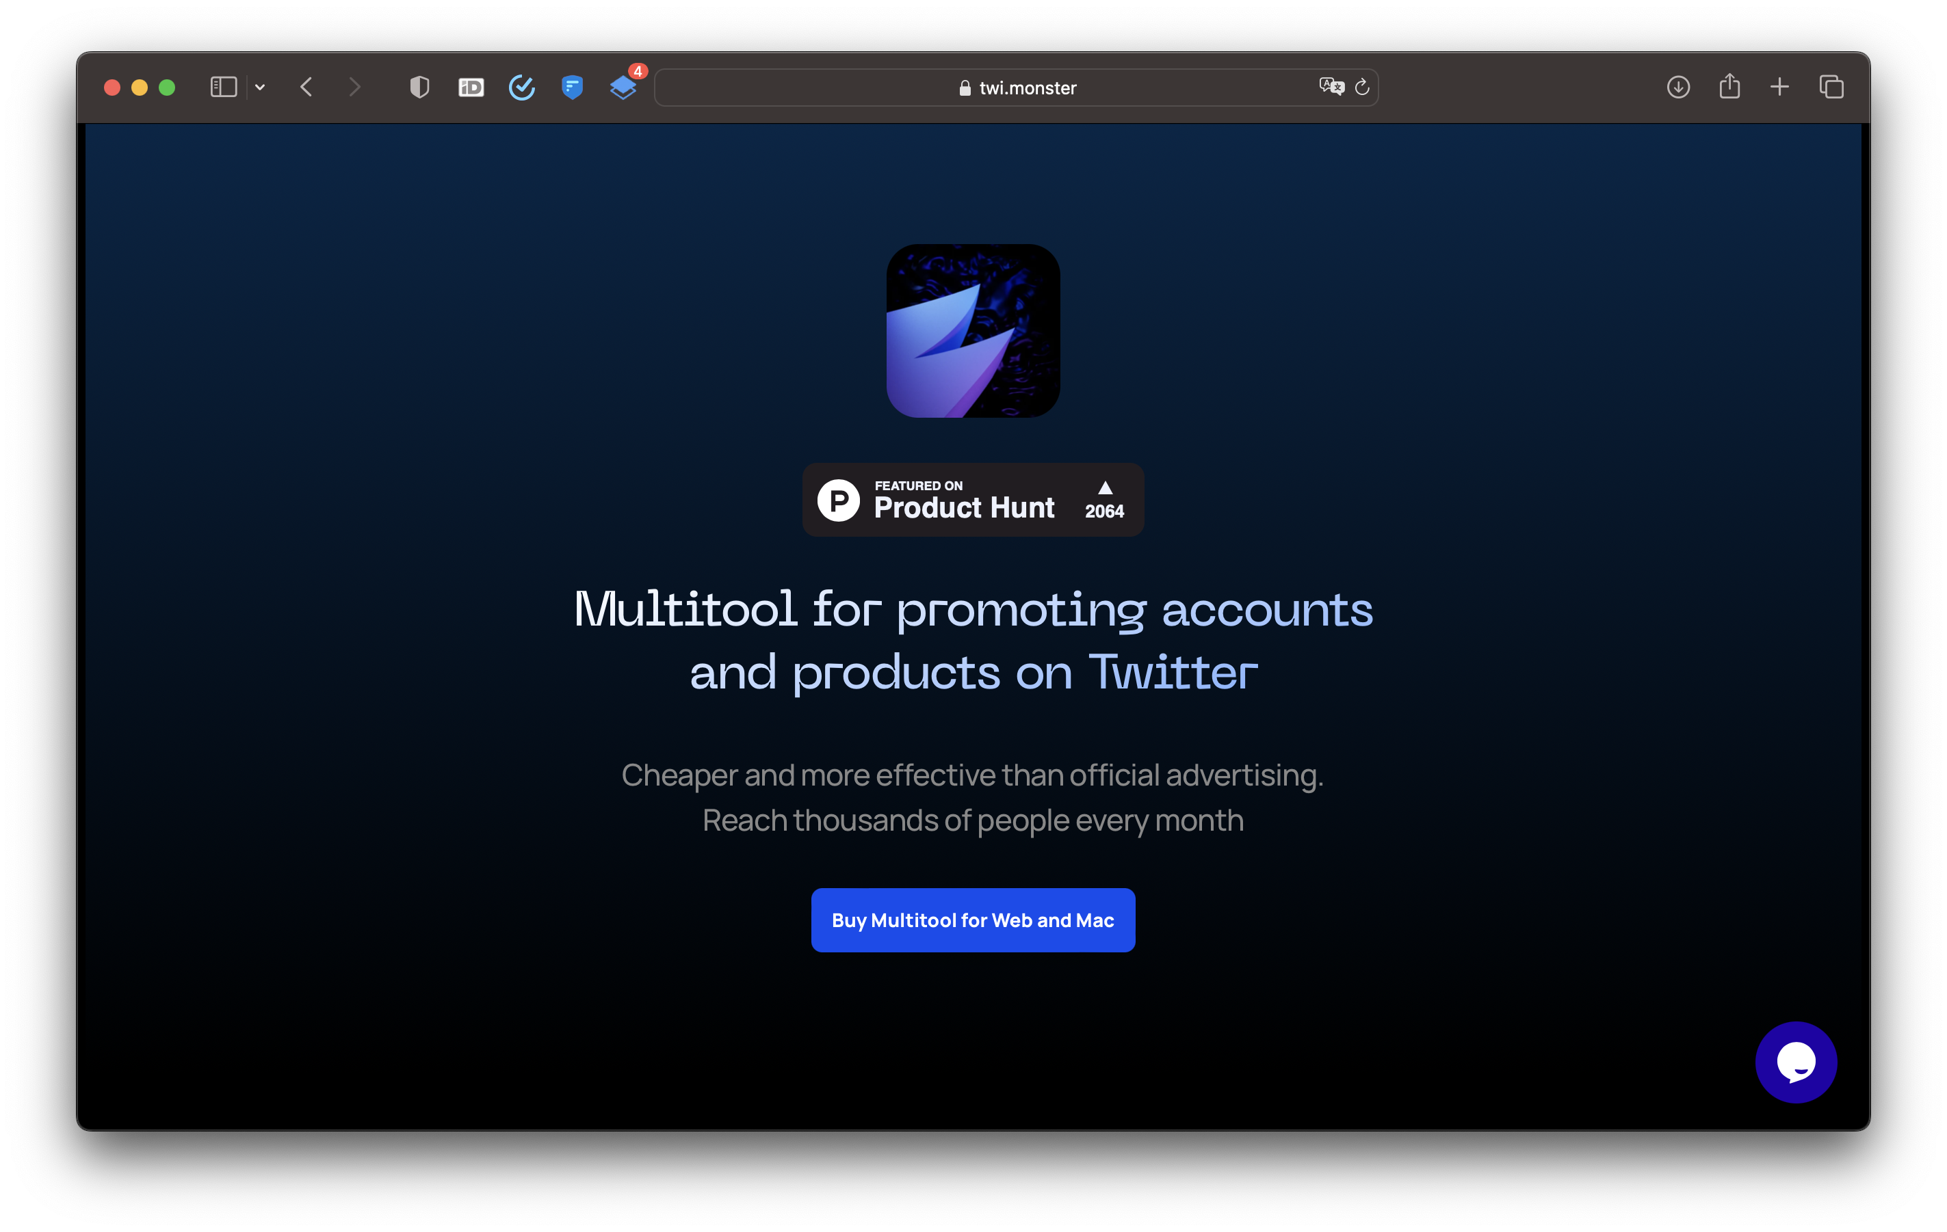
Task: Open the ID extension icon
Action: point(471,88)
